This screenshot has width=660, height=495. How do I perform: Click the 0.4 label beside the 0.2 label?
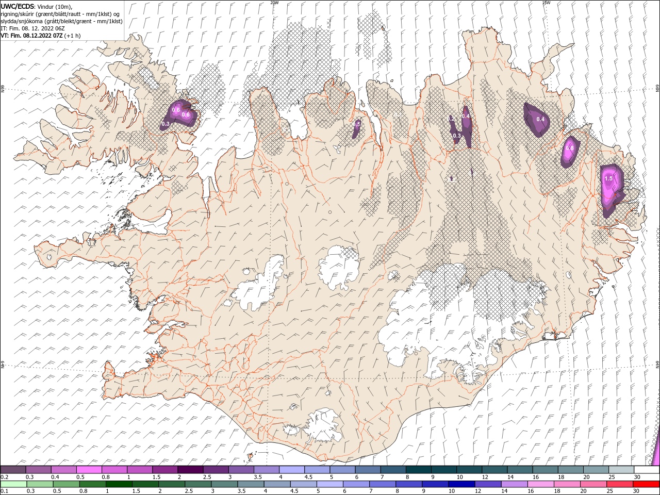pos(466,117)
